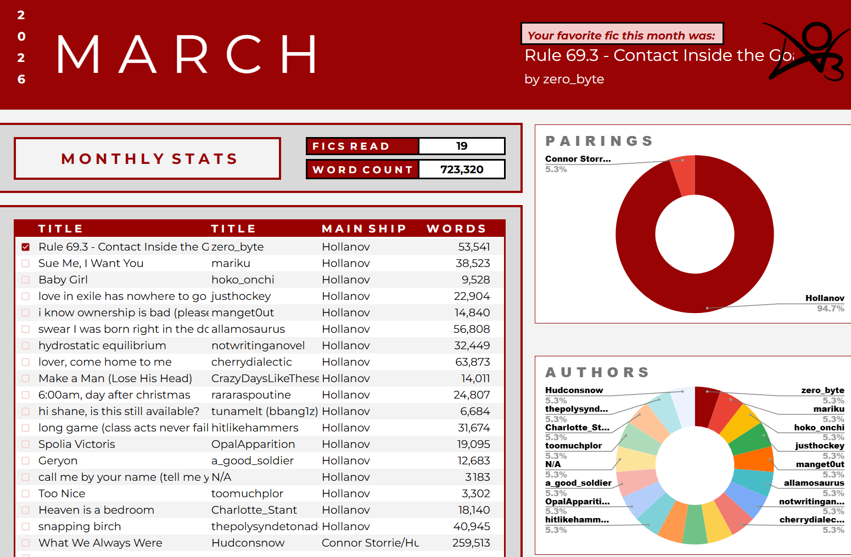Check the Geryon row checkbox

[25, 461]
